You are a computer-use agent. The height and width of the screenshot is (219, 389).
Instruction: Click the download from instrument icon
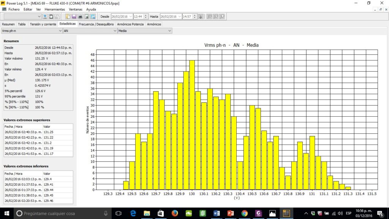click(x=45, y=16)
